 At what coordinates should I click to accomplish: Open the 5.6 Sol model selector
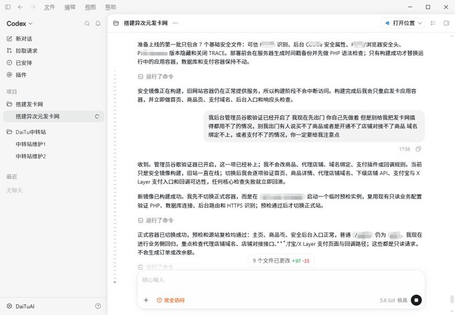(x=387, y=300)
